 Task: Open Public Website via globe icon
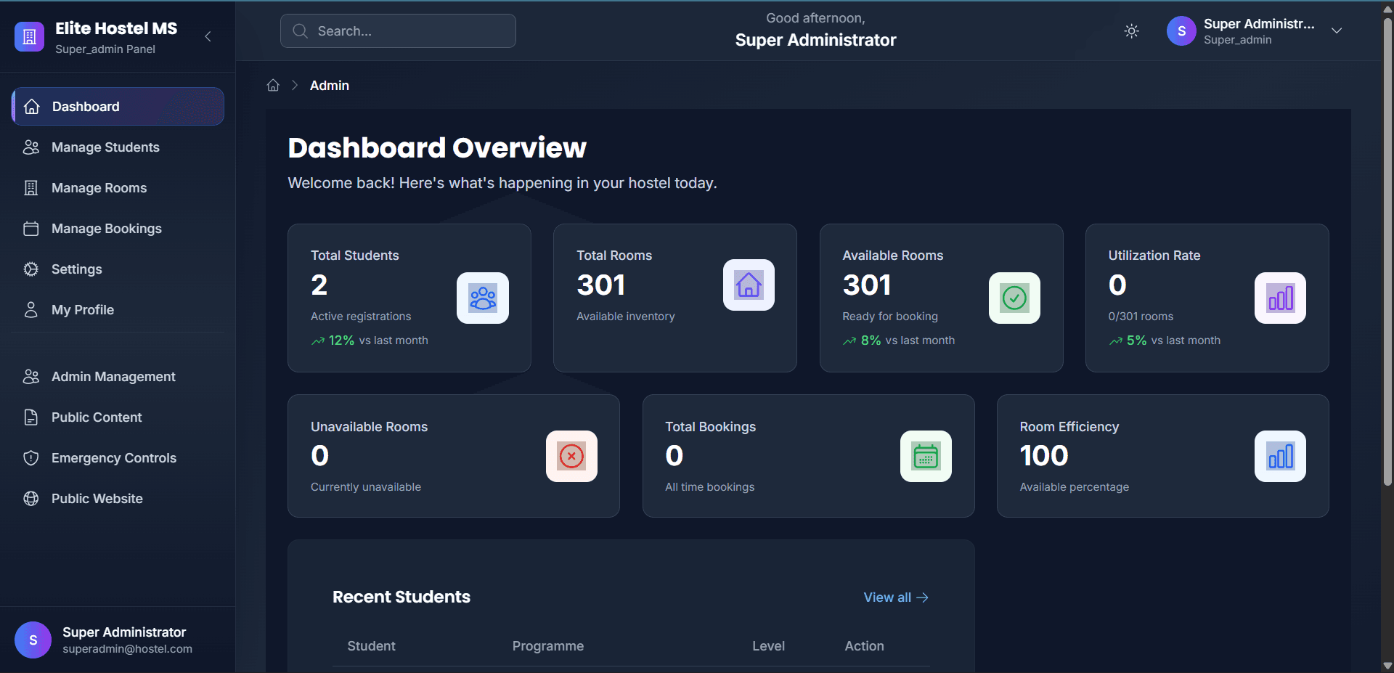pyautogui.click(x=31, y=499)
